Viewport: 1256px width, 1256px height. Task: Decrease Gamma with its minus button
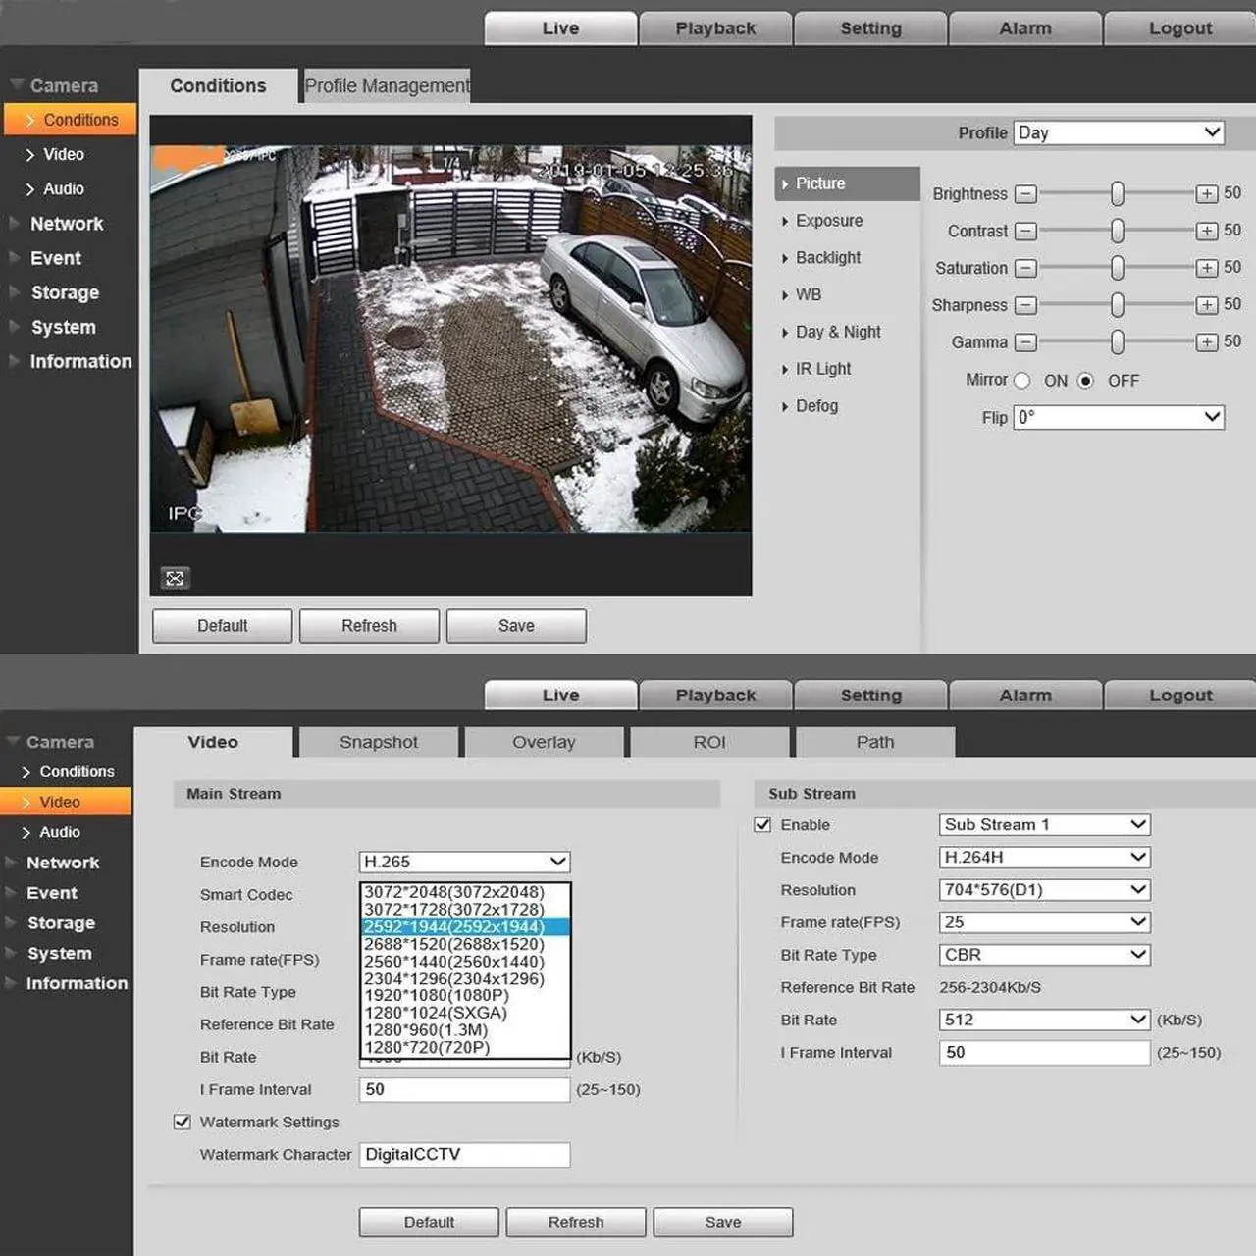[1024, 342]
